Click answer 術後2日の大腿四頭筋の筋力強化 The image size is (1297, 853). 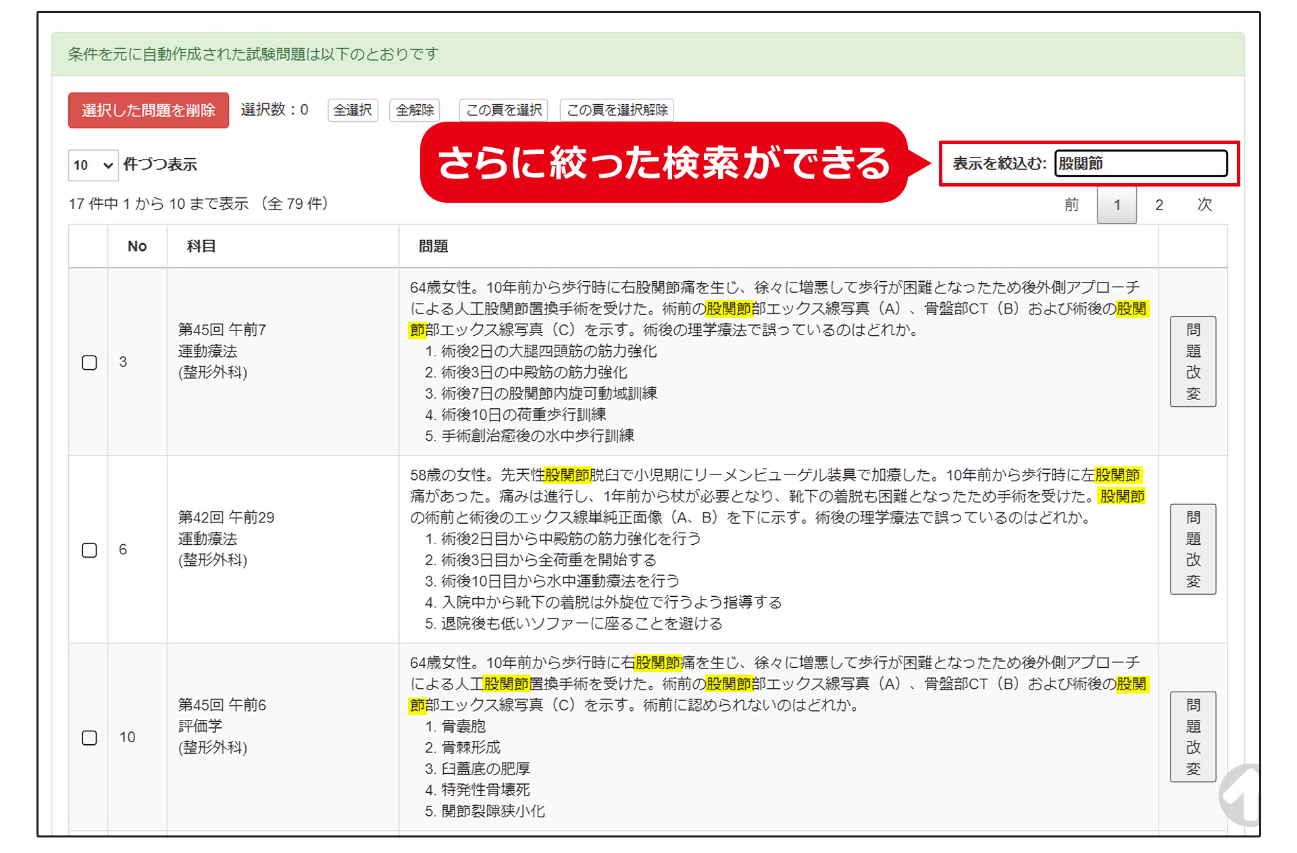(549, 351)
